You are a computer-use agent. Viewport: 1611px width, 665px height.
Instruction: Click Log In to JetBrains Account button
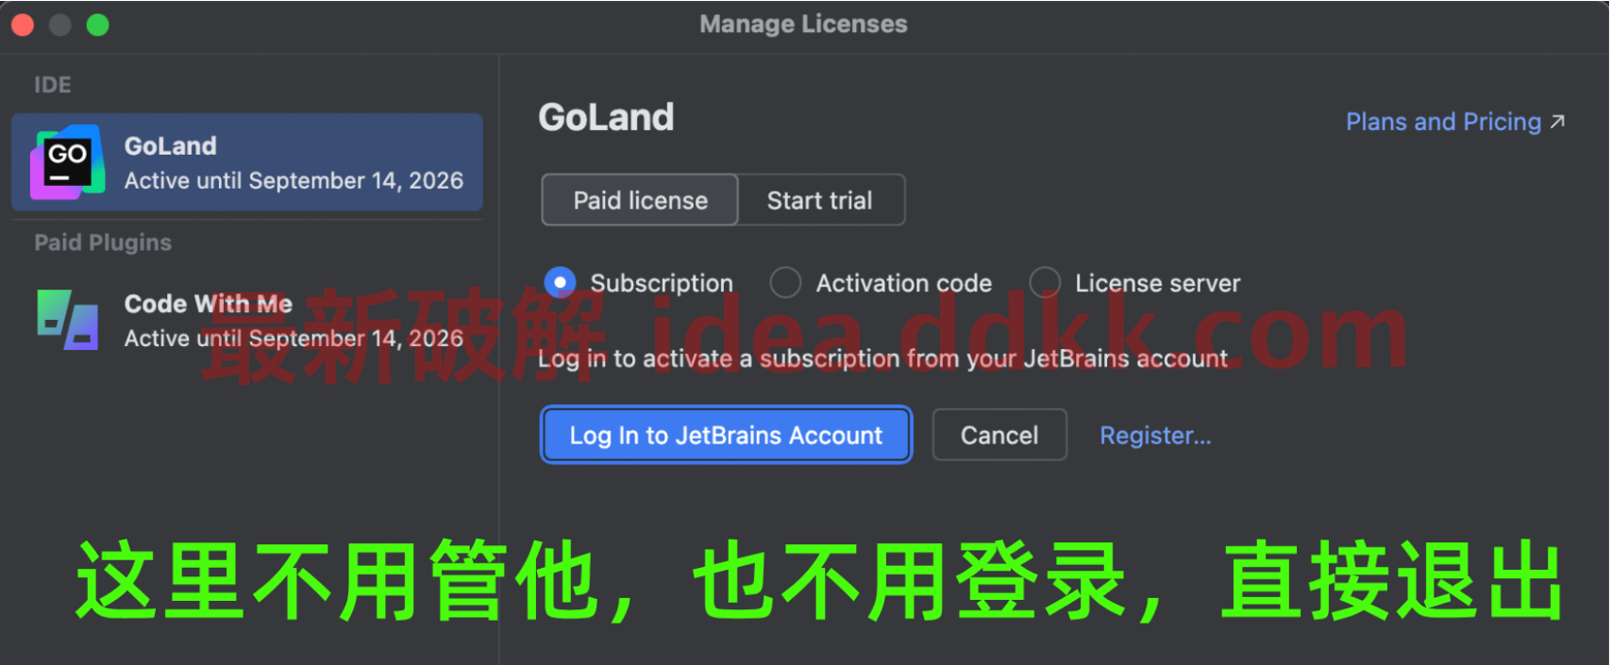pos(726,435)
